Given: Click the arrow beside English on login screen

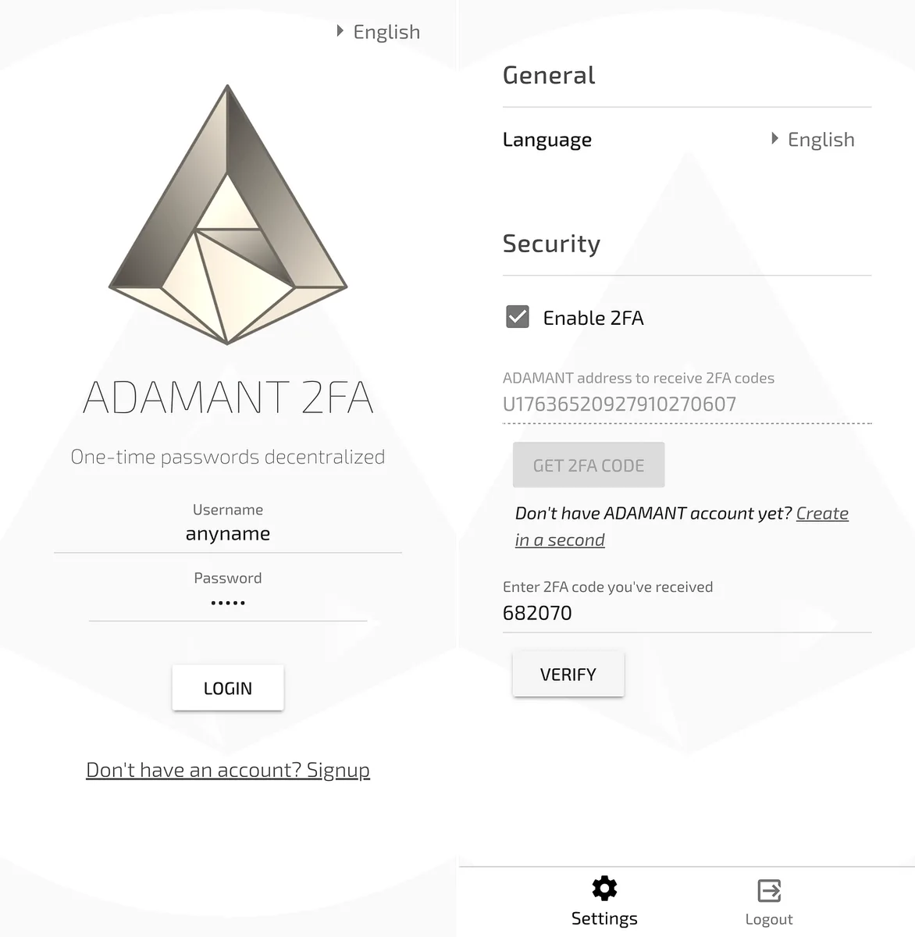Looking at the screenshot, I should coord(340,31).
